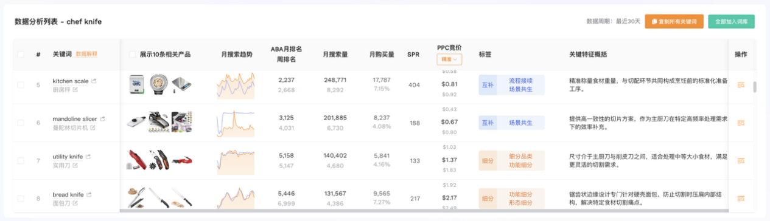The image size is (770, 221).
Task: Click the 操作 action icon for bread knife
Action: pos(741,198)
